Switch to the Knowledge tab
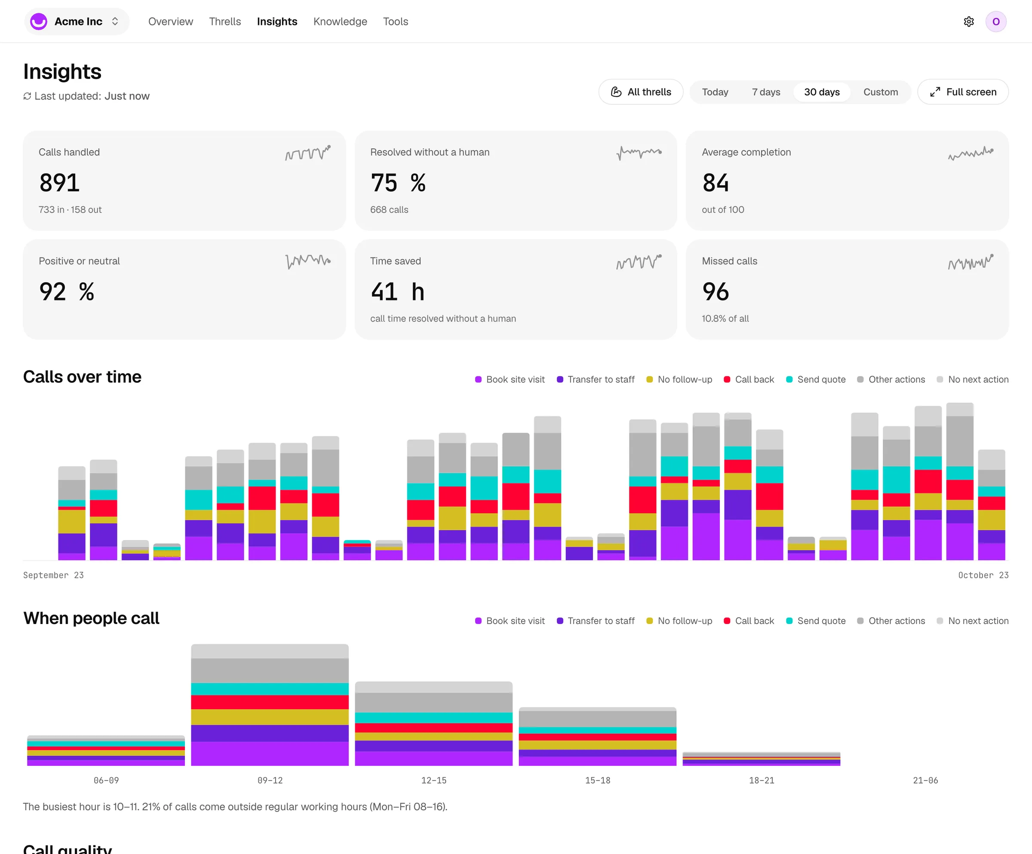Image resolution: width=1032 pixels, height=854 pixels. click(340, 21)
